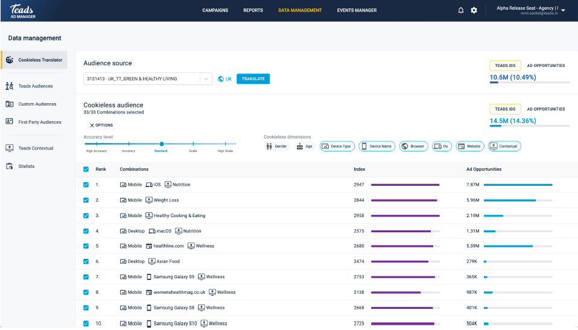Viewport: 578px width, 330px height.
Task: Toggle the Os dimension chip
Action: point(442,147)
